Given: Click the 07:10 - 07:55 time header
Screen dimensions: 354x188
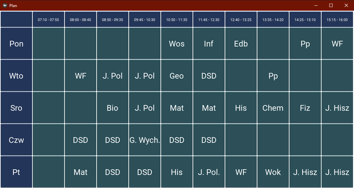Looking at the screenshot, I should point(48,19).
